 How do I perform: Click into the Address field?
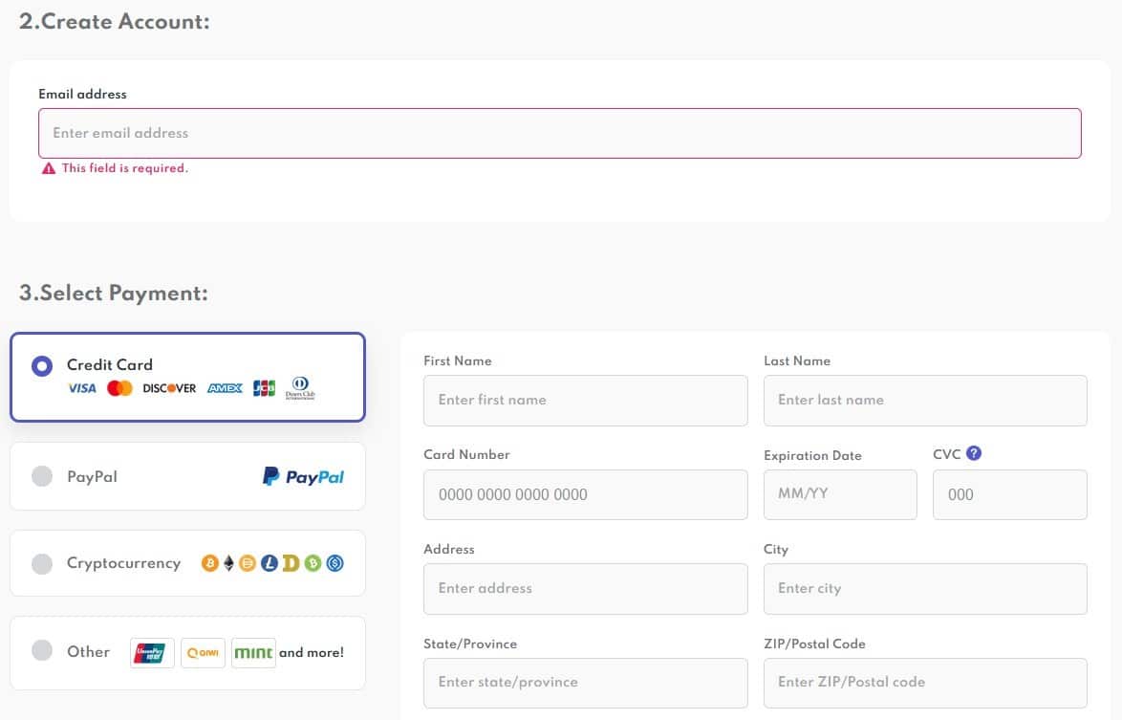tap(585, 589)
